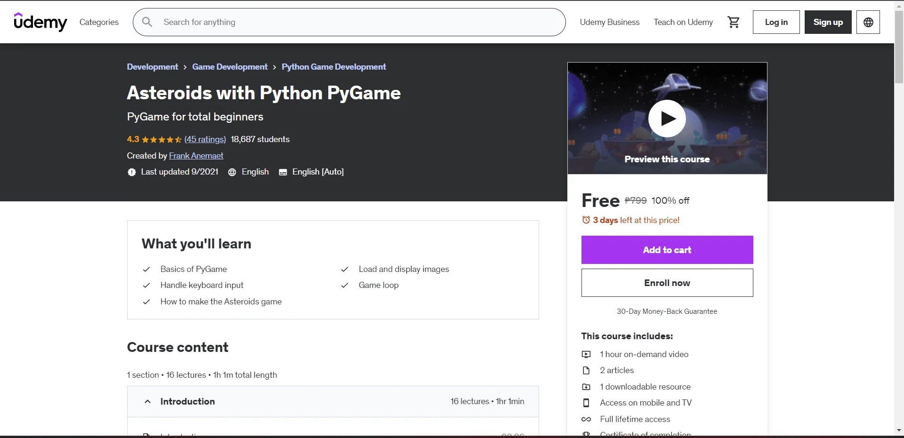Open instructor Frank Anemaet's profile
This screenshot has width=904, height=438.
click(x=196, y=156)
